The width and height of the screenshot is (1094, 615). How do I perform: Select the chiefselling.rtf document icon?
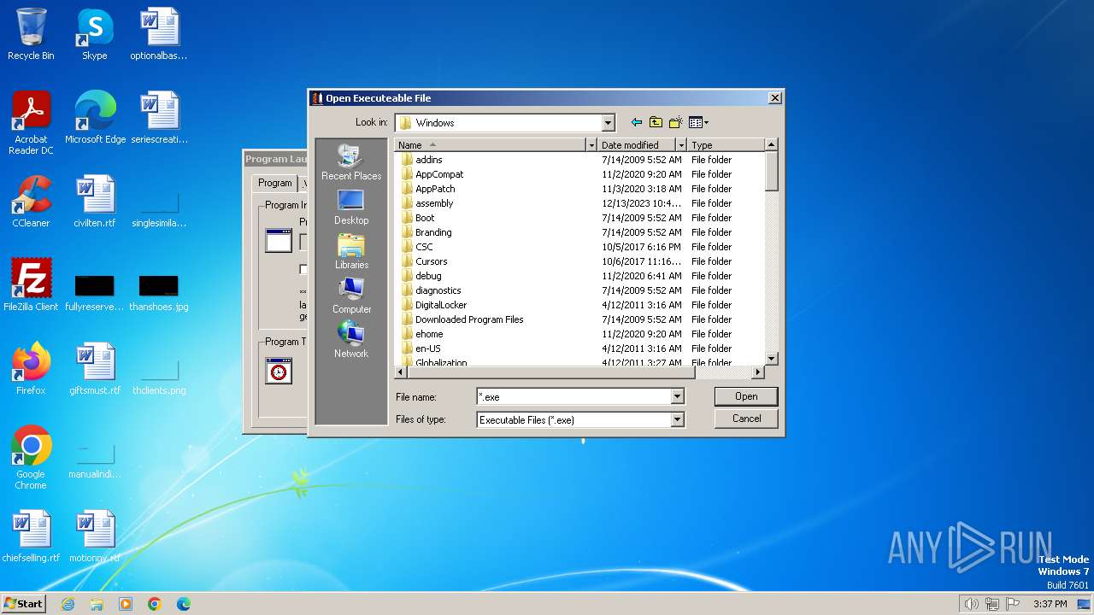(31, 536)
